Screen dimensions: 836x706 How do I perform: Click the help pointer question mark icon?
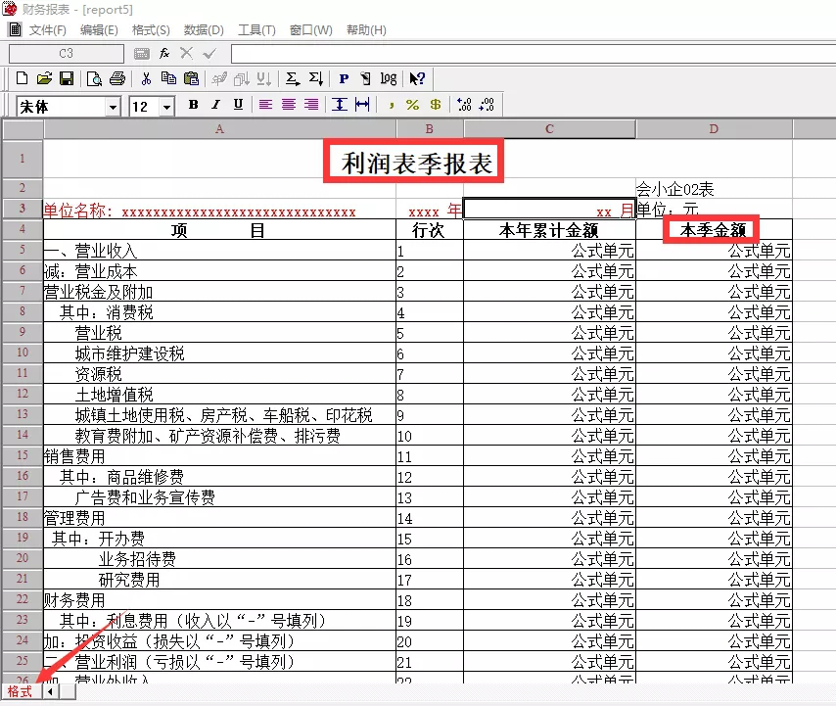pos(417,78)
